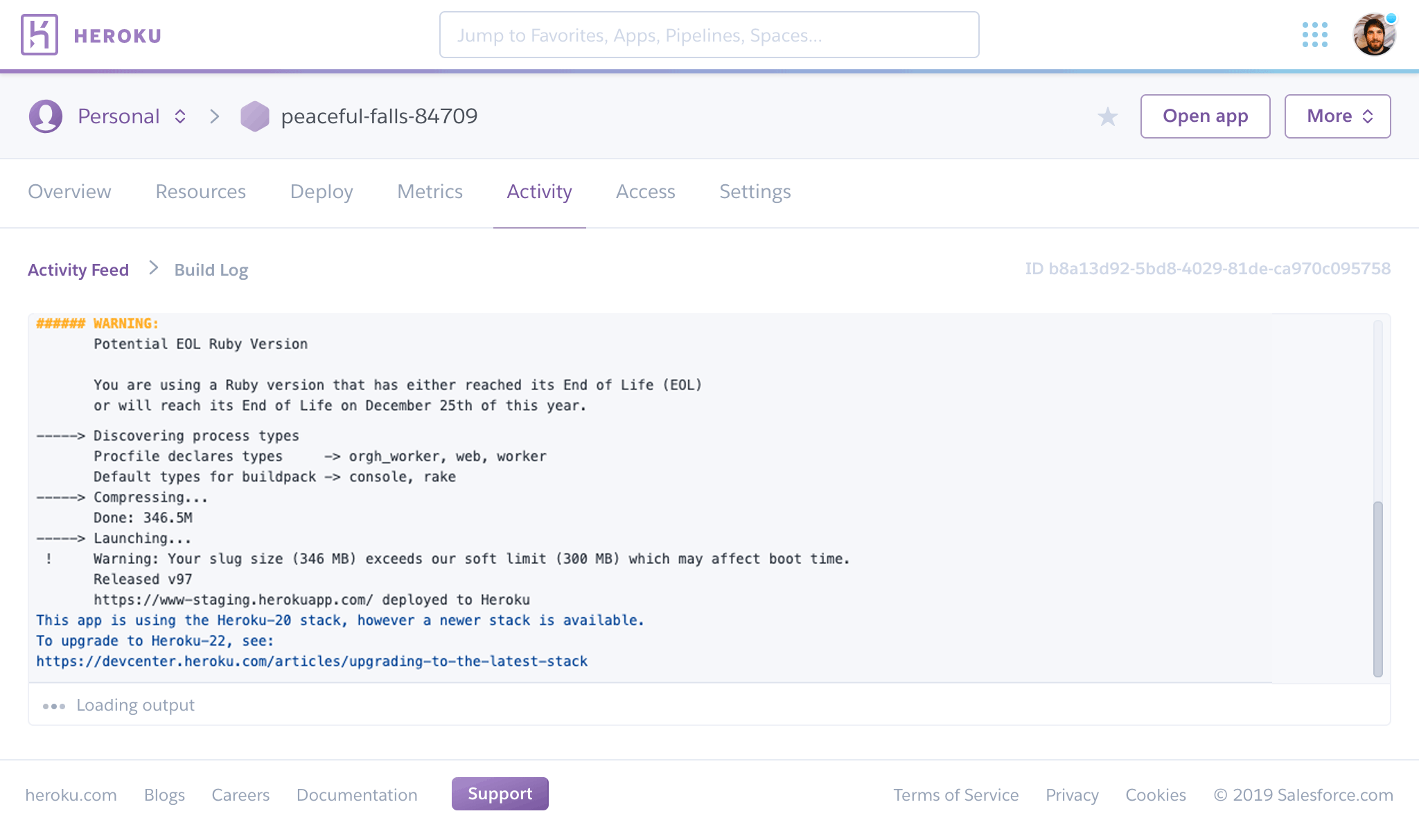This screenshot has width=1419, height=827.
Task: Open the Terms of Service link
Action: tap(955, 795)
